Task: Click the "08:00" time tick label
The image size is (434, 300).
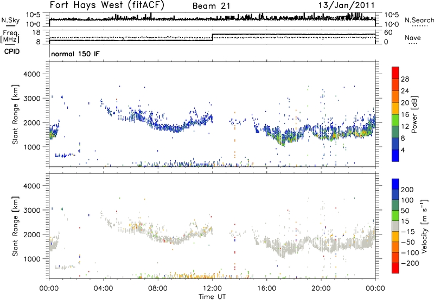Action: (x=158, y=289)
